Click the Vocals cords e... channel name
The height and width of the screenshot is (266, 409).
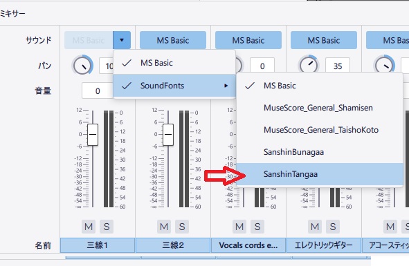(248, 245)
